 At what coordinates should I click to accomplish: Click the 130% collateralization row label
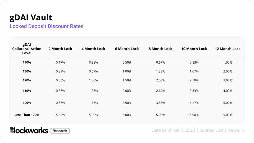pyautogui.click(x=27, y=71)
